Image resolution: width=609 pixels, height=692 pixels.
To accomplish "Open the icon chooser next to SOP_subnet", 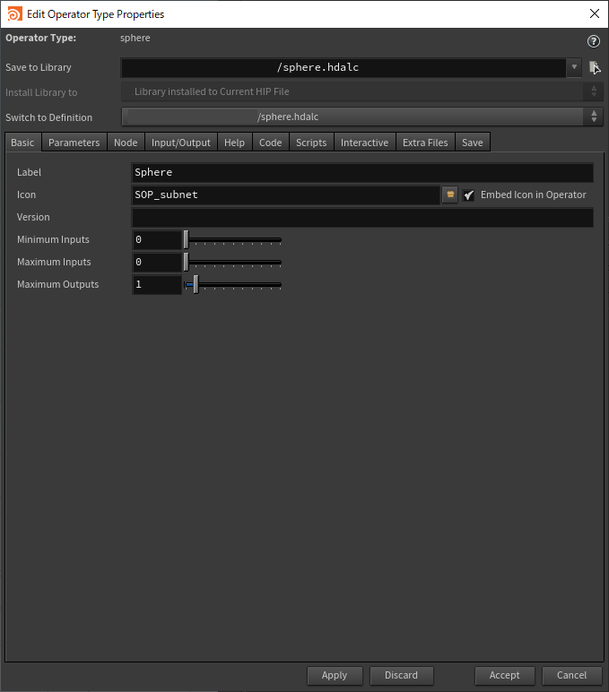I will tap(450, 195).
